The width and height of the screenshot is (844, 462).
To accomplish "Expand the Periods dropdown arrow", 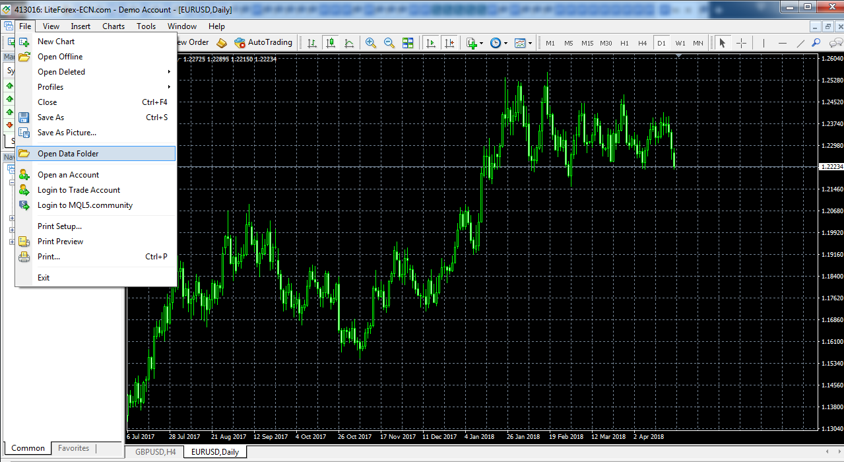I will pyautogui.click(x=505, y=43).
